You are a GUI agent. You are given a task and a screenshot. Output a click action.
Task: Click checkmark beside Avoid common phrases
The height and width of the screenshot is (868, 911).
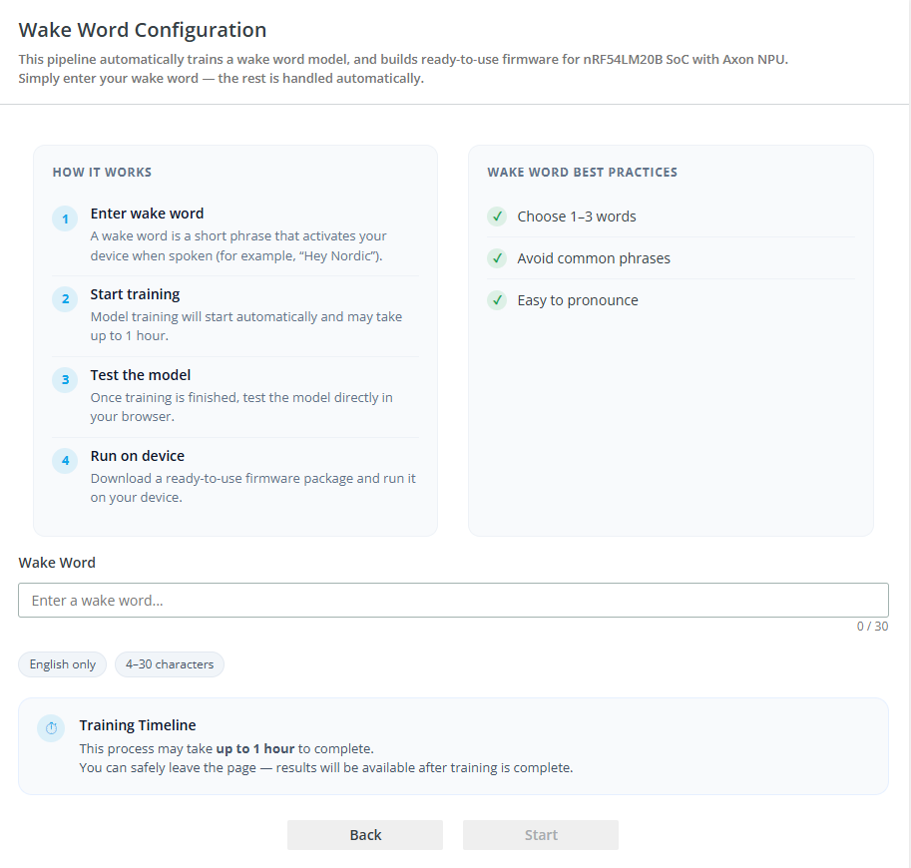pos(497,258)
